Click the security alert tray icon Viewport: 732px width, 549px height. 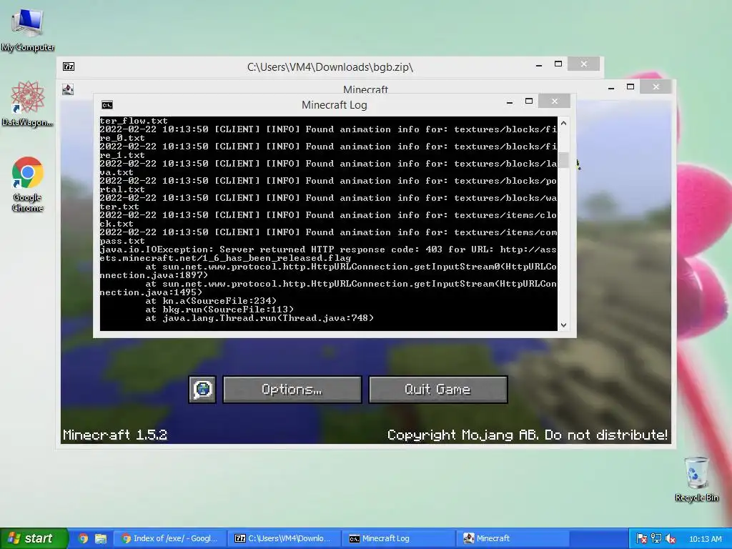(642, 539)
